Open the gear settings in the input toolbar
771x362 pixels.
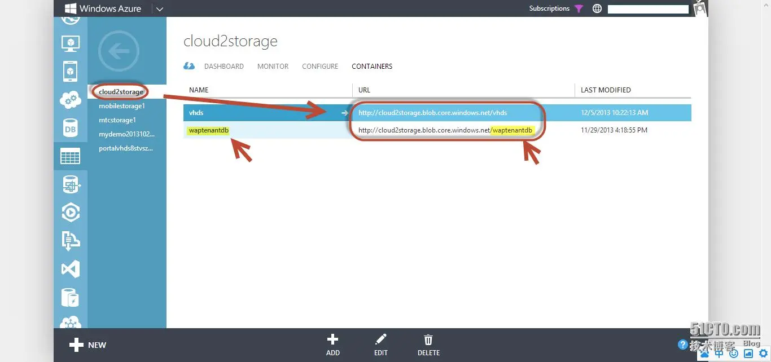(763, 353)
